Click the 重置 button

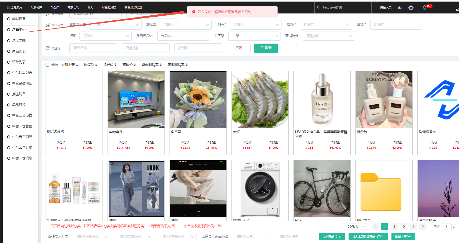[x=239, y=48]
